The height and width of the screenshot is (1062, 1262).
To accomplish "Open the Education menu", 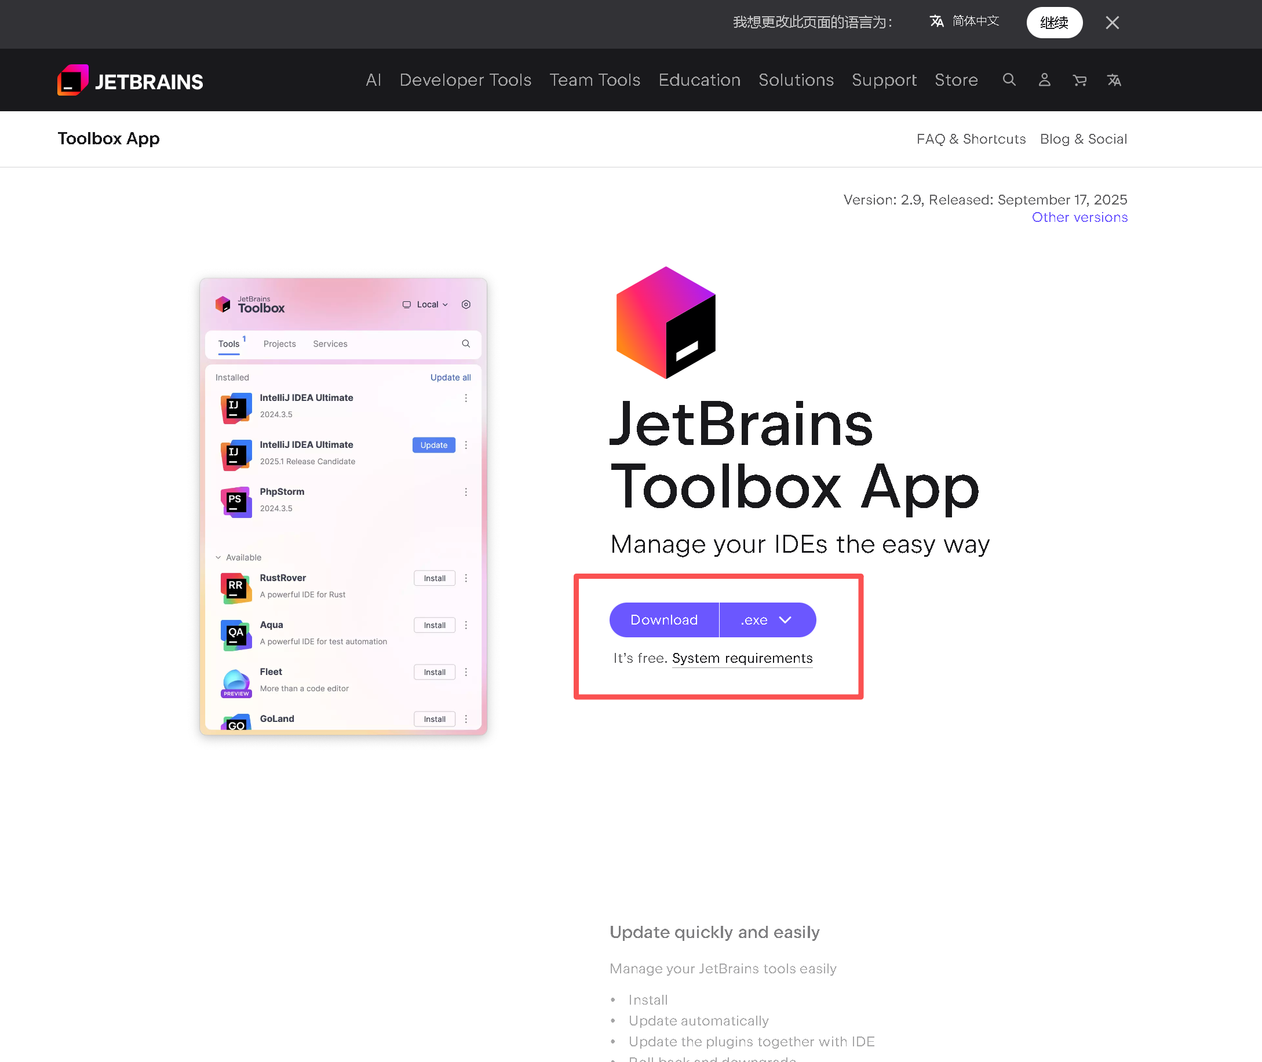I will [699, 80].
